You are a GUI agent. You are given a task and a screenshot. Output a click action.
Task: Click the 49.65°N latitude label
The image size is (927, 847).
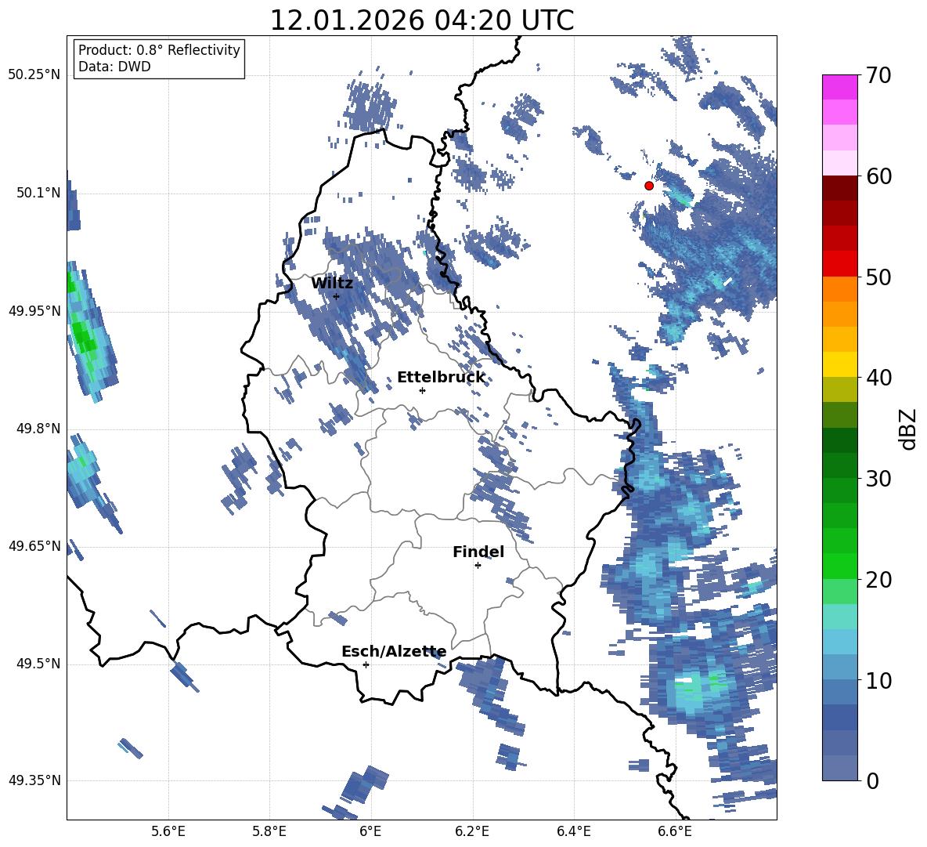coord(34,545)
